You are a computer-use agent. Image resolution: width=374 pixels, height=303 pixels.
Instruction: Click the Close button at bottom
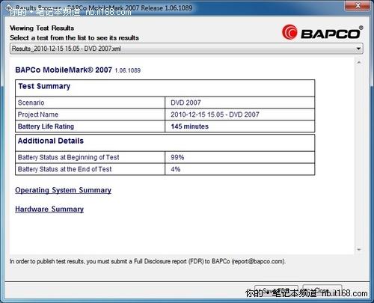tap(322, 290)
